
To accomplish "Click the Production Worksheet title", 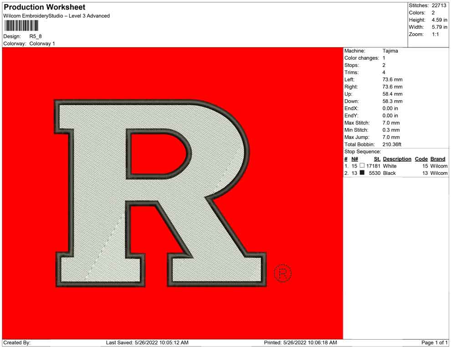I will tap(44, 7).
